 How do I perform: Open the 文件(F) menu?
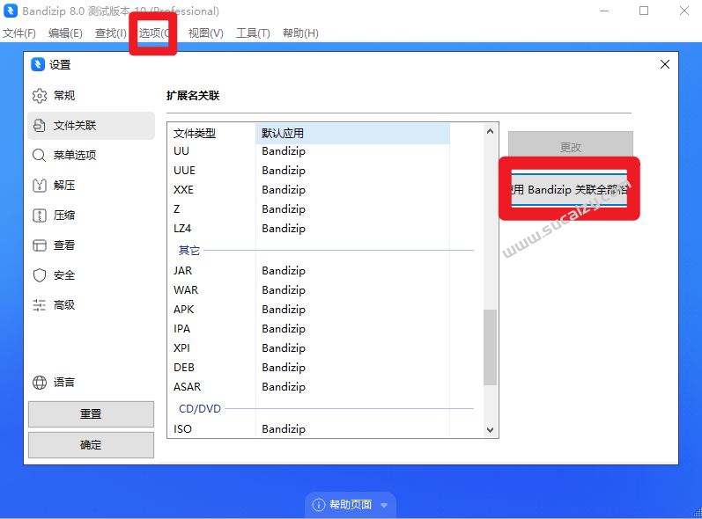[x=19, y=33]
